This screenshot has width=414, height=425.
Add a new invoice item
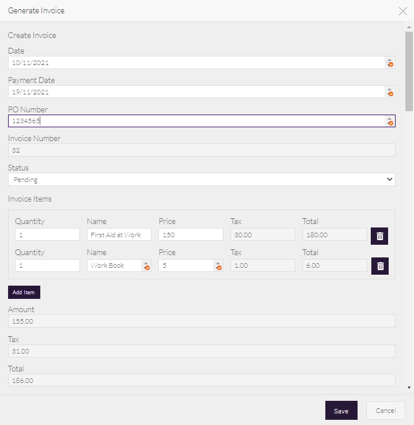tap(24, 292)
